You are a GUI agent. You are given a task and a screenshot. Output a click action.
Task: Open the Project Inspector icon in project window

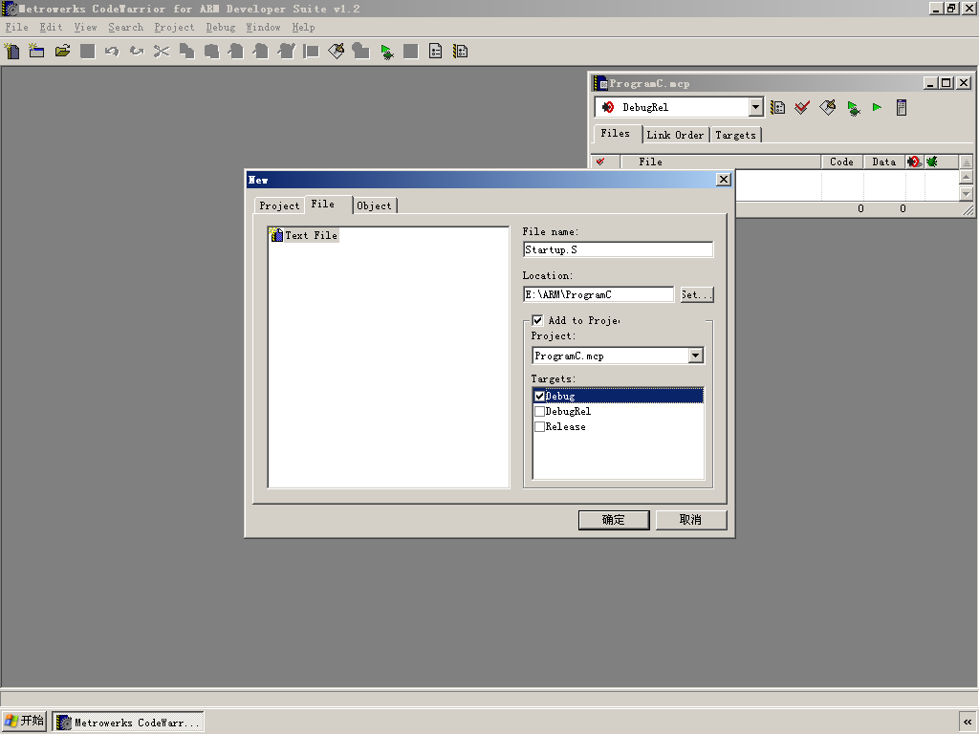pos(902,107)
